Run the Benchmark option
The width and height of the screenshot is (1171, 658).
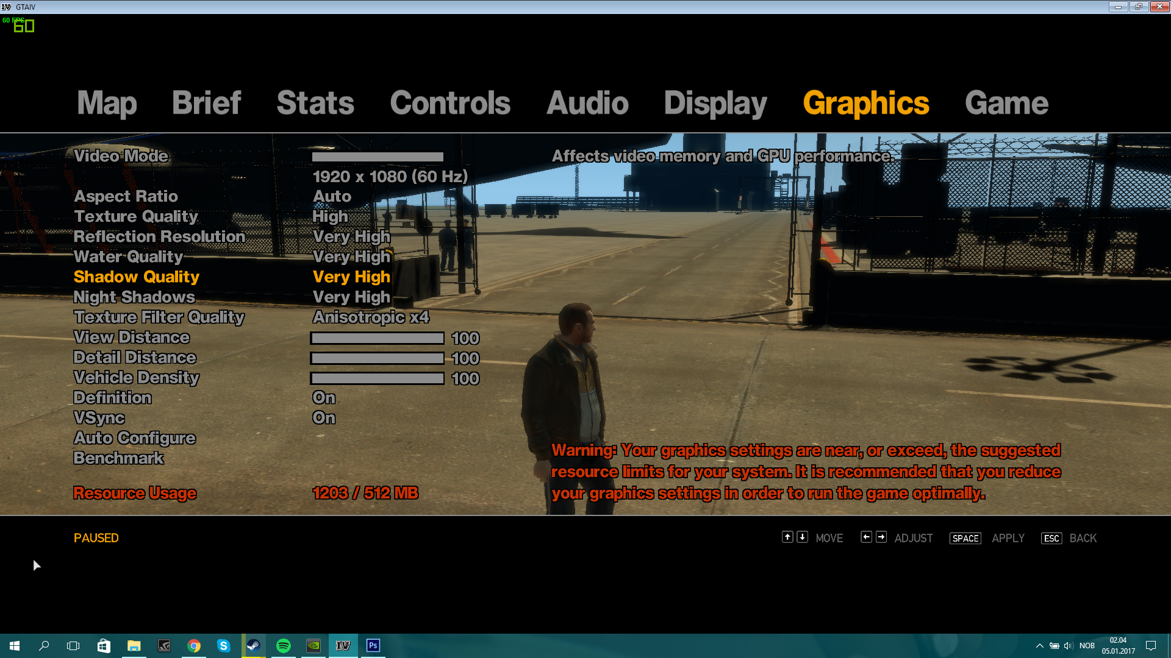(x=118, y=458)
